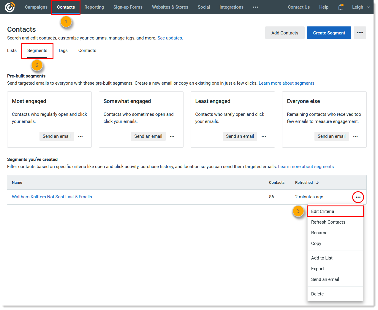Toggle sorting on the Refreshed column
378x310 pixels.
(306, 182)
